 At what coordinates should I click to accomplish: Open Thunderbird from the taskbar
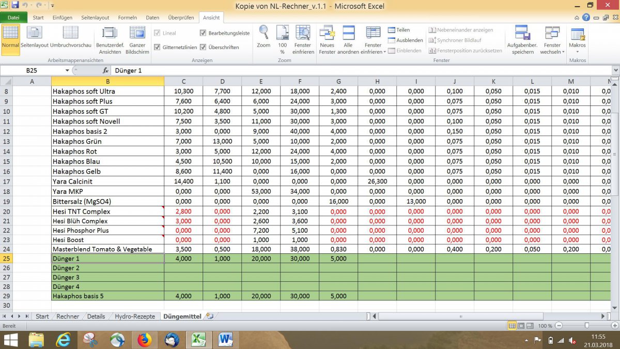[172, 340]
